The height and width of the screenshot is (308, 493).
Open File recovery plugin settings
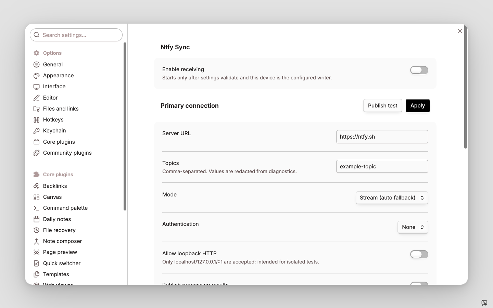point(76,230)
